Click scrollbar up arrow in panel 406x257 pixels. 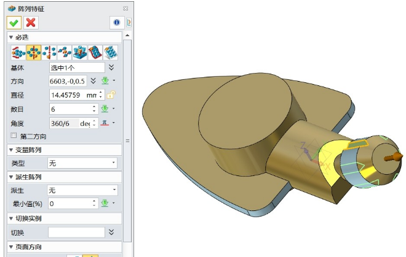click(x=127, y=36)
